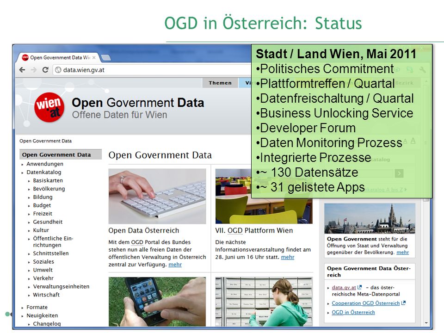Screen dimensions: 444x333
Task: Click the VII. OGD Plattform Wien heading
Action: pos(254,230)
